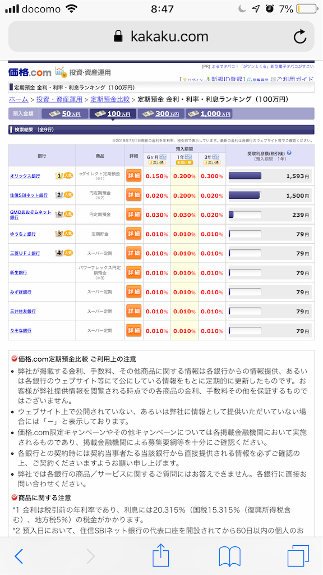Sort the 3年 column by 高い順

pos(212,162)
